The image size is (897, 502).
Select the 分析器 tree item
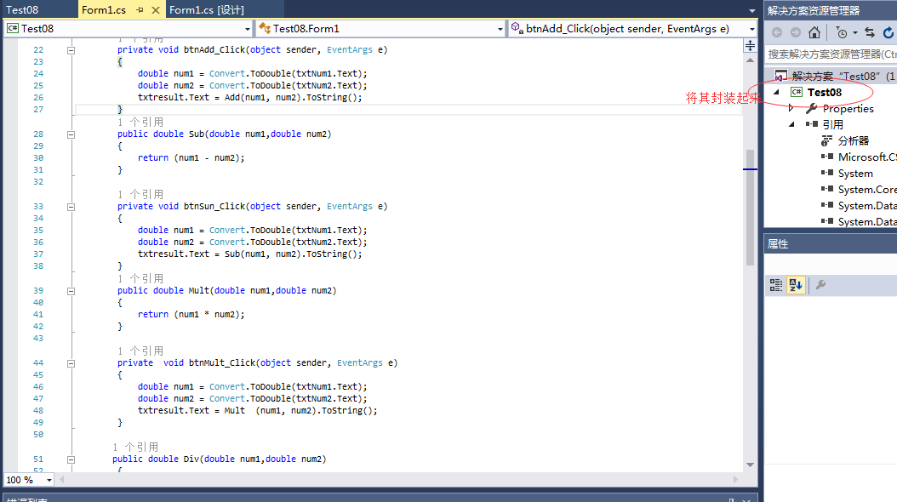point(854,140)
